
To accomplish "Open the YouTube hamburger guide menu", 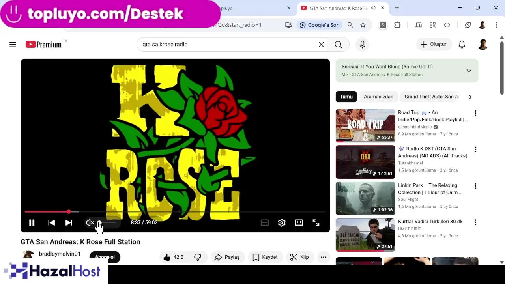I will coord(13,45).
